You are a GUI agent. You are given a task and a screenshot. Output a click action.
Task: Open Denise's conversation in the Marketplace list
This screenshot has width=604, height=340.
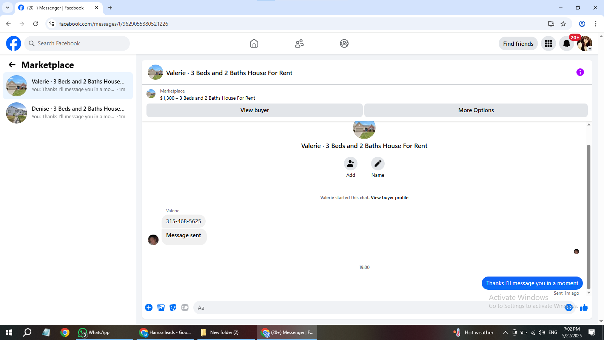click(68, 113)
